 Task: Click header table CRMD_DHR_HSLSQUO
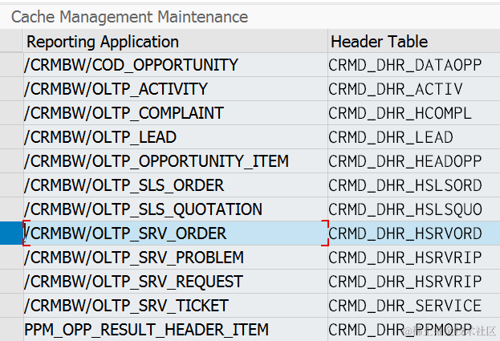point(414,209)
